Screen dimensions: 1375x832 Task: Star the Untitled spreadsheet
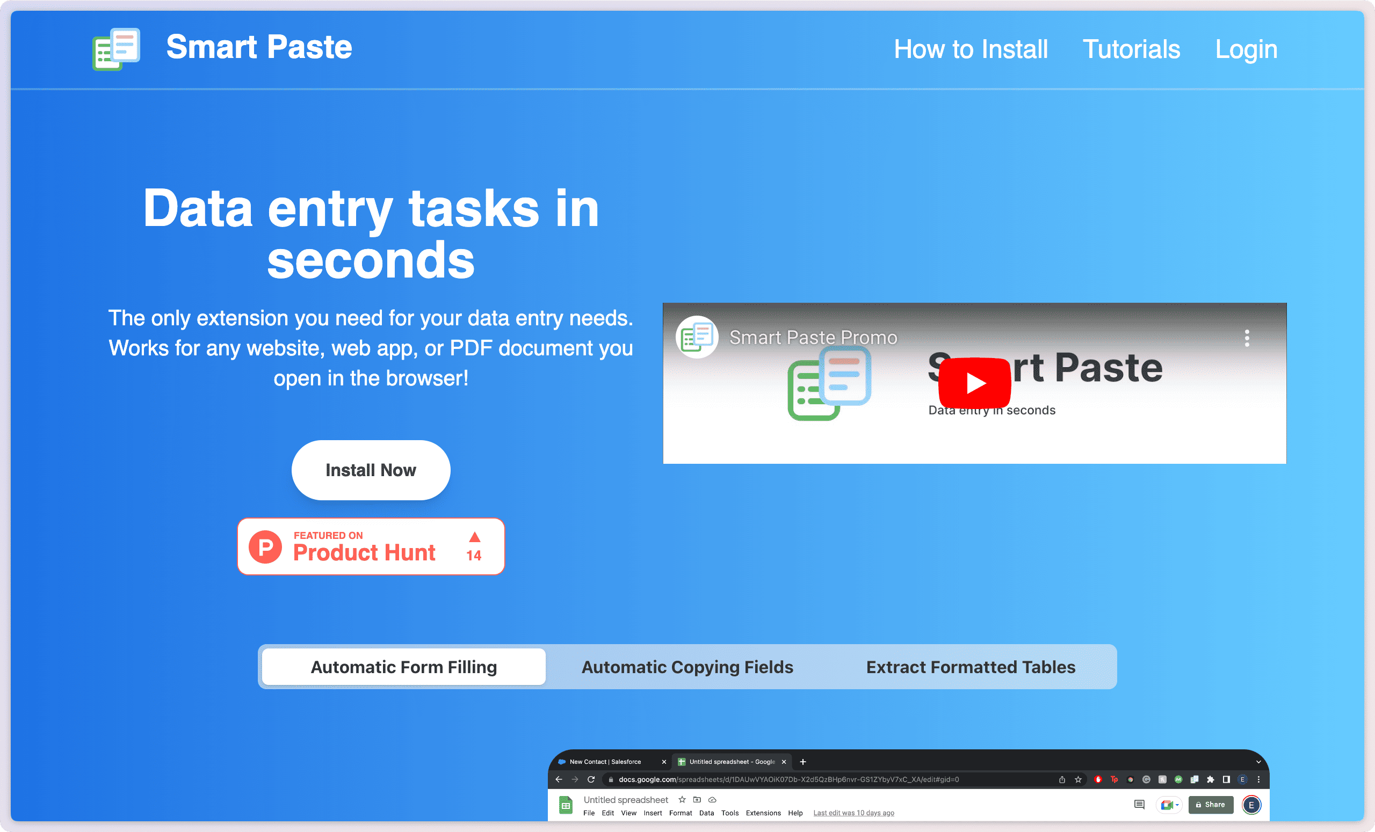pyautogui.click(x=682, y=800)
